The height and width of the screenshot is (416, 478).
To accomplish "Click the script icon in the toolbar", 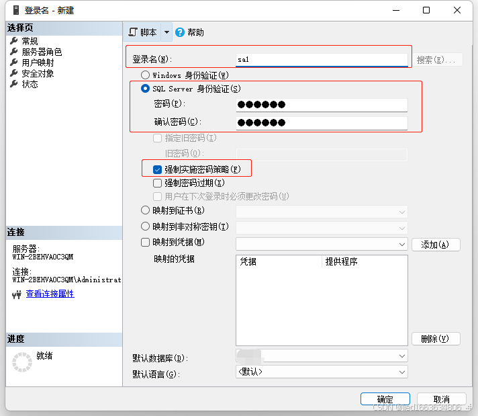I will point(132,32).
